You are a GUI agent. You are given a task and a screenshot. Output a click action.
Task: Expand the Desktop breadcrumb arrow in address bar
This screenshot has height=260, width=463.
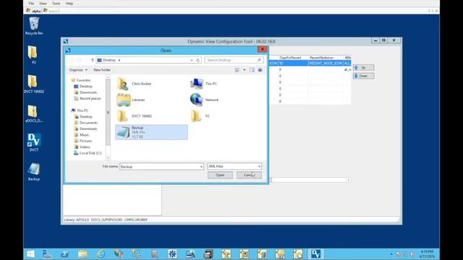[x=119, y=60]
